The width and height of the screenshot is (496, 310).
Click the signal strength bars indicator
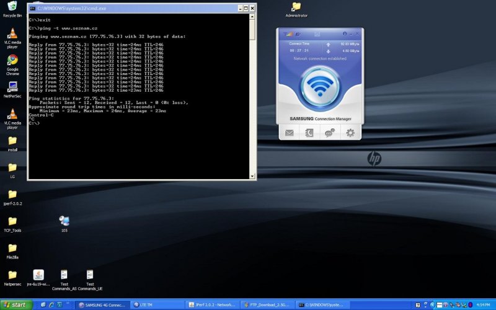288,34
